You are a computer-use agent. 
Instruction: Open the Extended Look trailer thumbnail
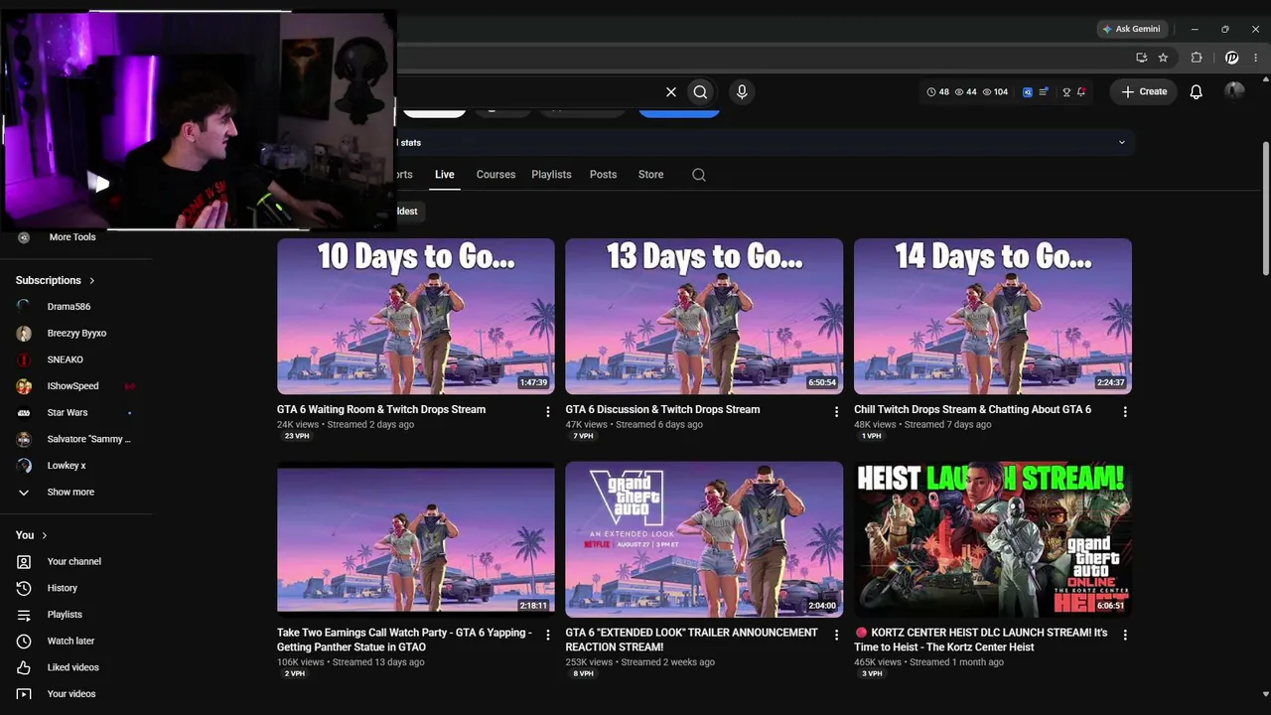[704, 539]
